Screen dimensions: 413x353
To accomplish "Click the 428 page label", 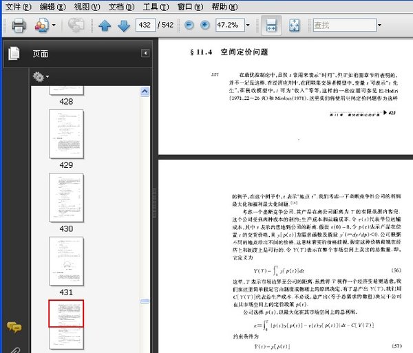I will pos(66,102).
